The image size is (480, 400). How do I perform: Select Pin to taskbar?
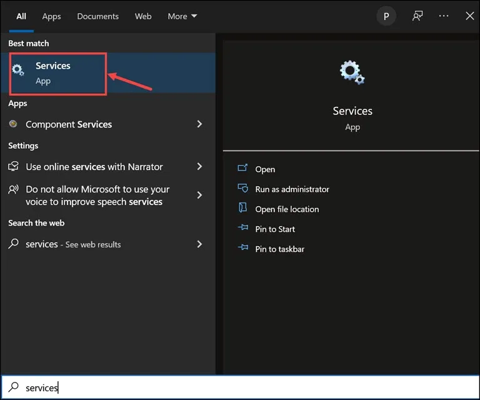(279, 249)
